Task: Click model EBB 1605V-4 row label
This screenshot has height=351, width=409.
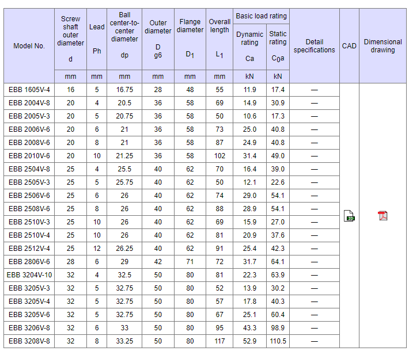Action: [29, 90]
